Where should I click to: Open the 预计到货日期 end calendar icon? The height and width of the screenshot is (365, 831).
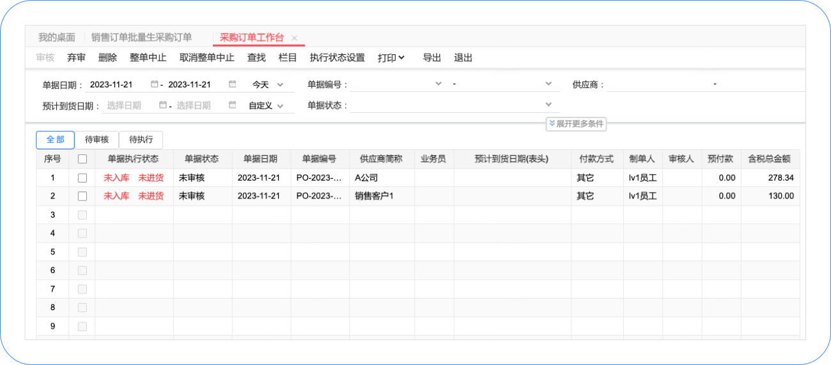pyautogui.click(x=233, y=105)
